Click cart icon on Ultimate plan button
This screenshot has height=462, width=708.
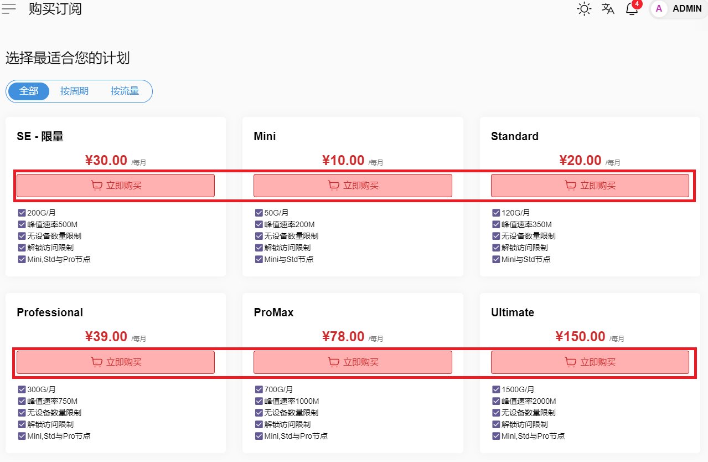[x=570, y=362]
